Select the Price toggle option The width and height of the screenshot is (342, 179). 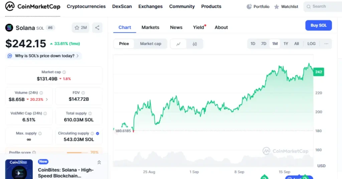[124, 44]
